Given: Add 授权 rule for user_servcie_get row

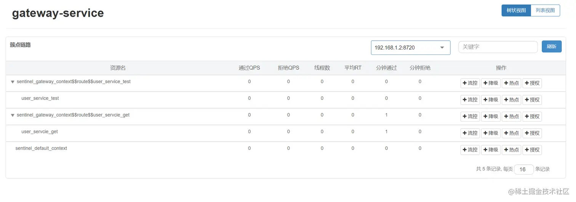Looking at the screenshot, I should (x=532, y=133).
